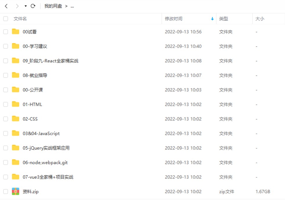Screen dimensions: 285x205
Task: Check the box for 06-node,webpack,git
Action: pyautogui.click(x=6, y=162)
